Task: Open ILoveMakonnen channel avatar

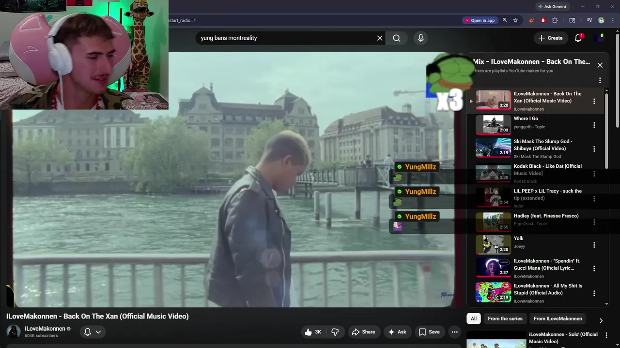Action: (13, 332)
